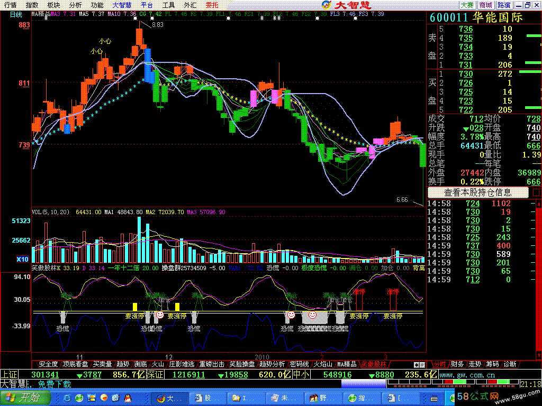Toggle the X10 volume scale label
Viewport: 542px width, 406px height.
tap(22, 259)
